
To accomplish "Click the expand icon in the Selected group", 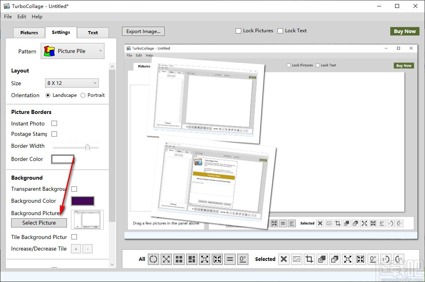I will tap(348, 259).
